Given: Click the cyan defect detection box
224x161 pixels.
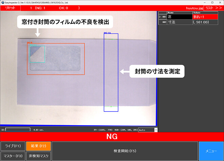Looking at the screenshot, I should [x=37, y=54].
